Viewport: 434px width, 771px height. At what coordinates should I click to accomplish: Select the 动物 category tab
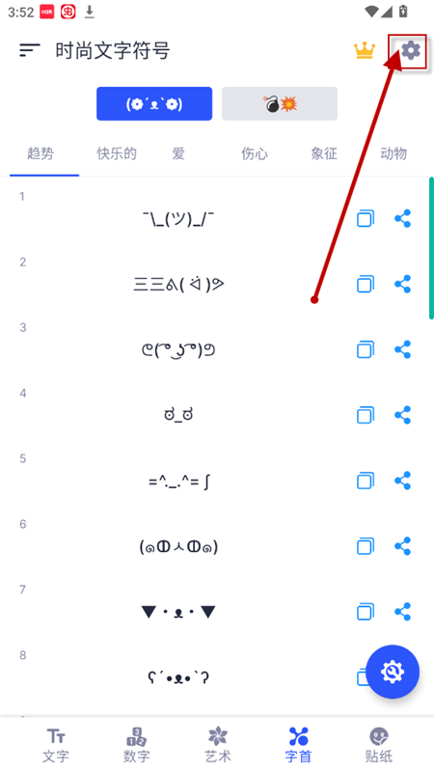coord(393,153)
